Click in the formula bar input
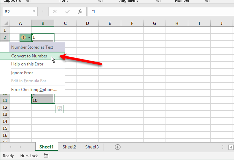The image size is (234, 160). (157, 12)
